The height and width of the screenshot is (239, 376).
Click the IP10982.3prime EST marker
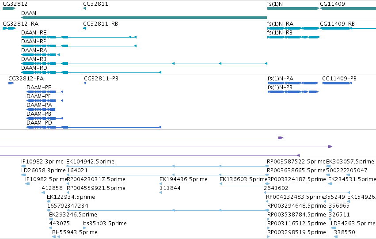[x=23, y=166]
